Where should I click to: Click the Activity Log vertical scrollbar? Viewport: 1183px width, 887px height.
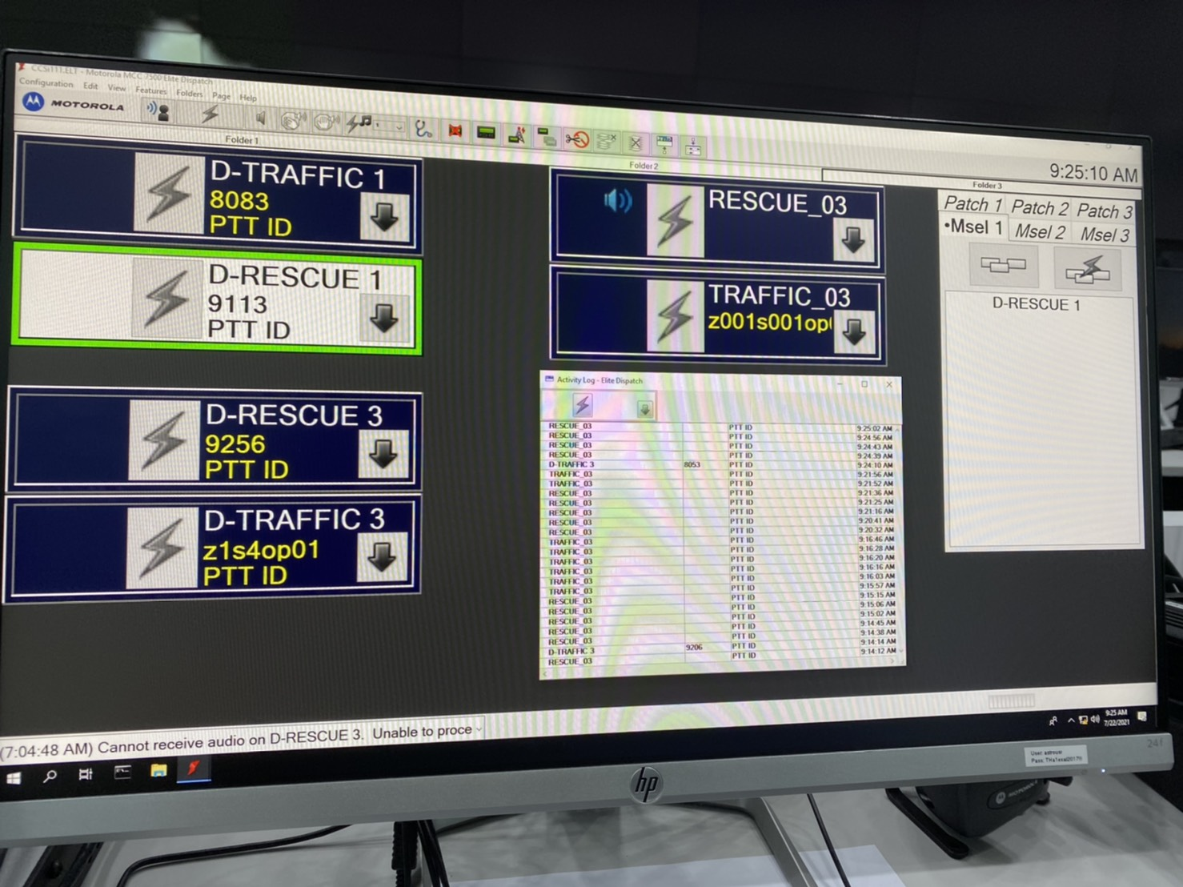pos(899,536)
